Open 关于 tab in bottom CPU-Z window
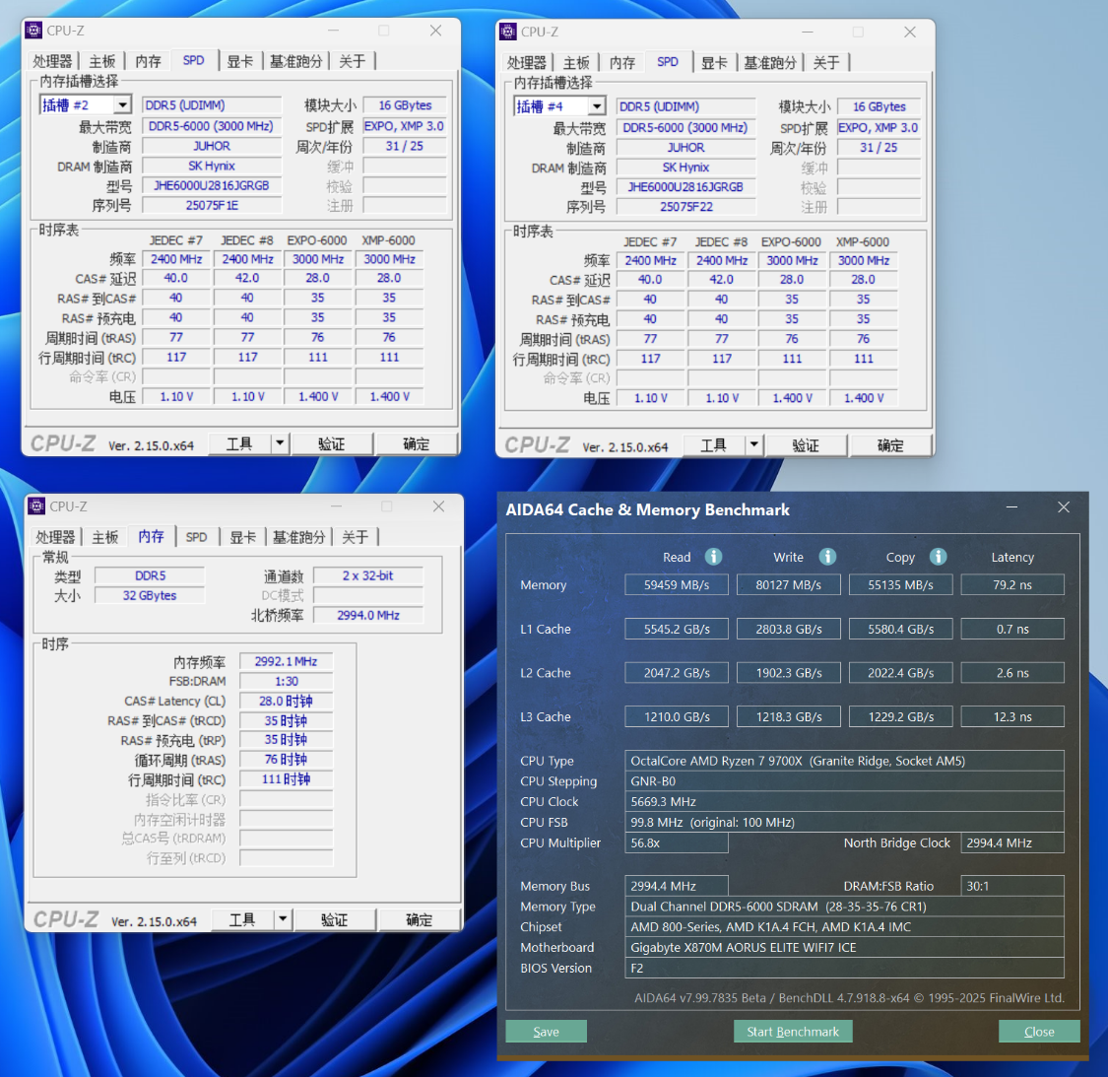Viewport: 1108px width, 1077px height. click(355, 537)
